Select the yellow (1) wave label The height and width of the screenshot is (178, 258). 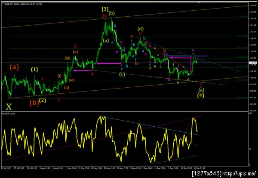tap(34, 70)
